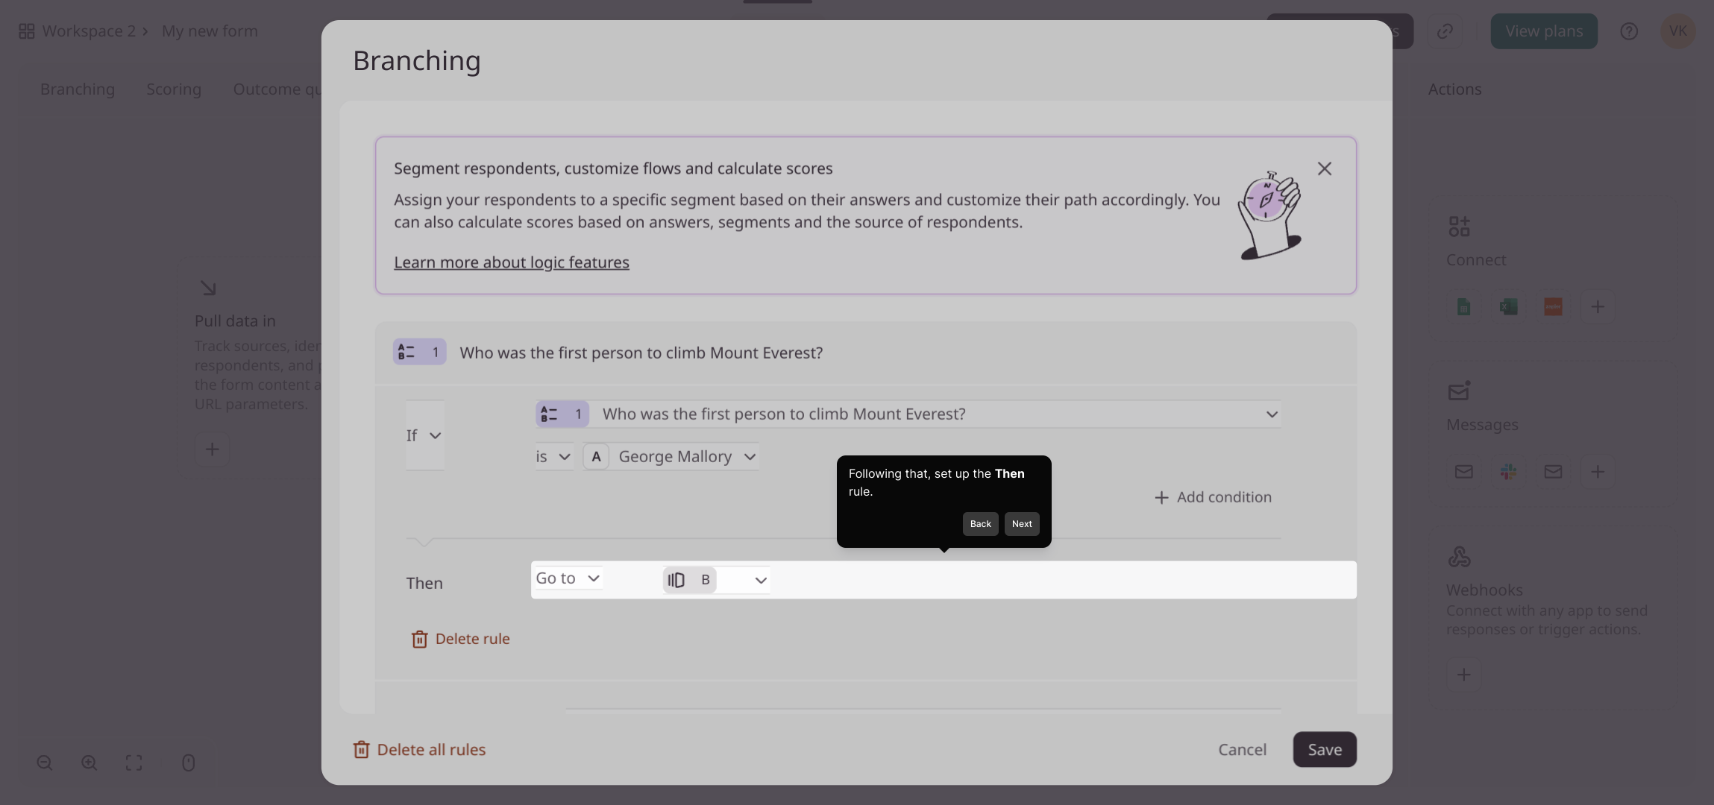
Task: Click first email icon under Messages
Action: point(1463,472)
